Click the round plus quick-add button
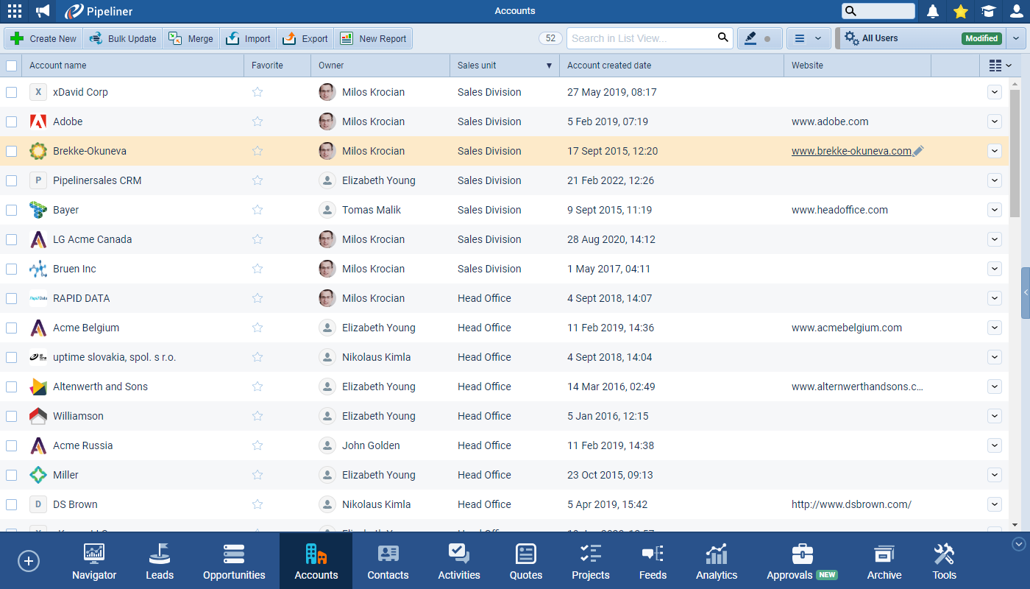This screenshot has height=589, width=1030. coord(29,561)
